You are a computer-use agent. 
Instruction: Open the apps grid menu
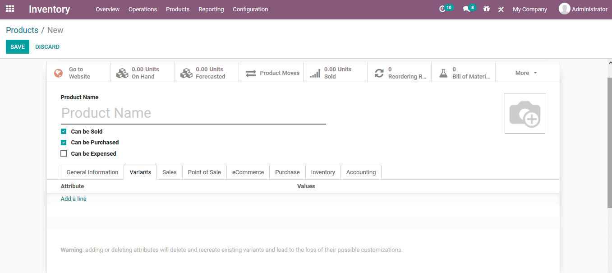(x=9, y=9)
